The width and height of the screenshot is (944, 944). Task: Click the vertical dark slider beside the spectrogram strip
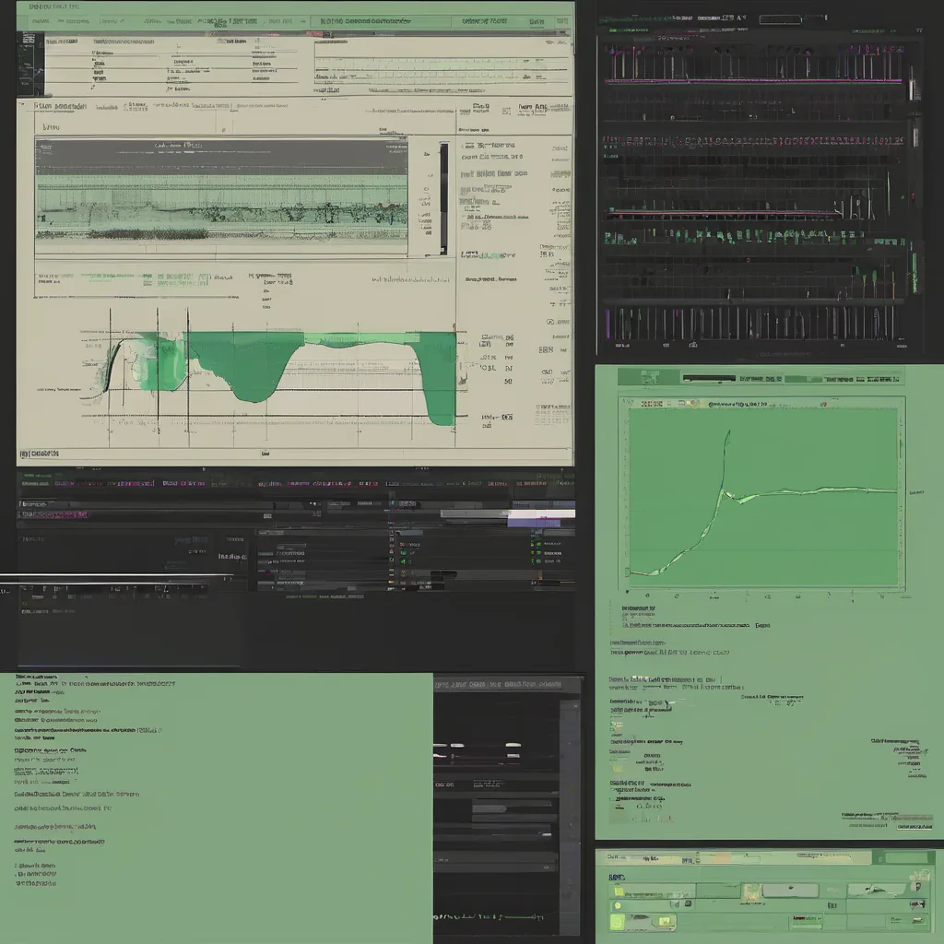tap(443, 198)
